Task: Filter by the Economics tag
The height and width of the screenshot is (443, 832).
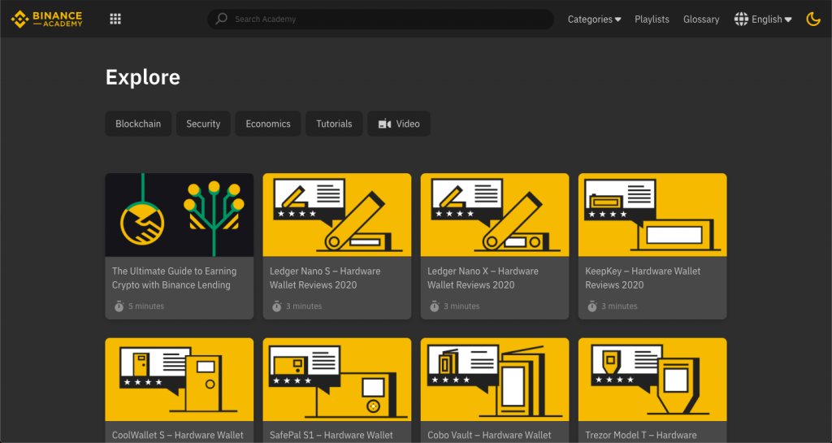Action: (x=268, y=124)
